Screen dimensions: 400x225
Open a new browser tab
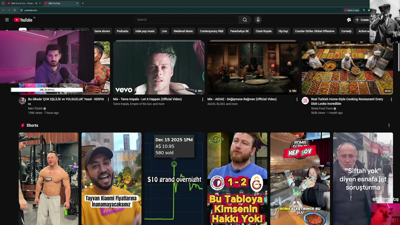[82, 3]
